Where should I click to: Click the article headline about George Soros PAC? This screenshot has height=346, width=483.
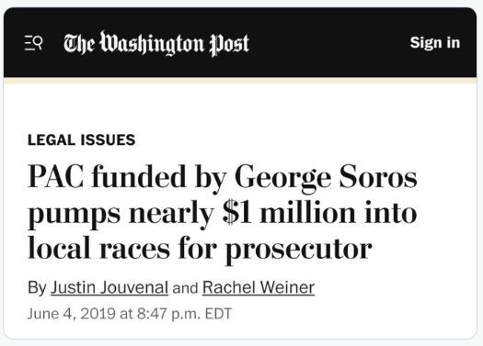tap(222, 213)
